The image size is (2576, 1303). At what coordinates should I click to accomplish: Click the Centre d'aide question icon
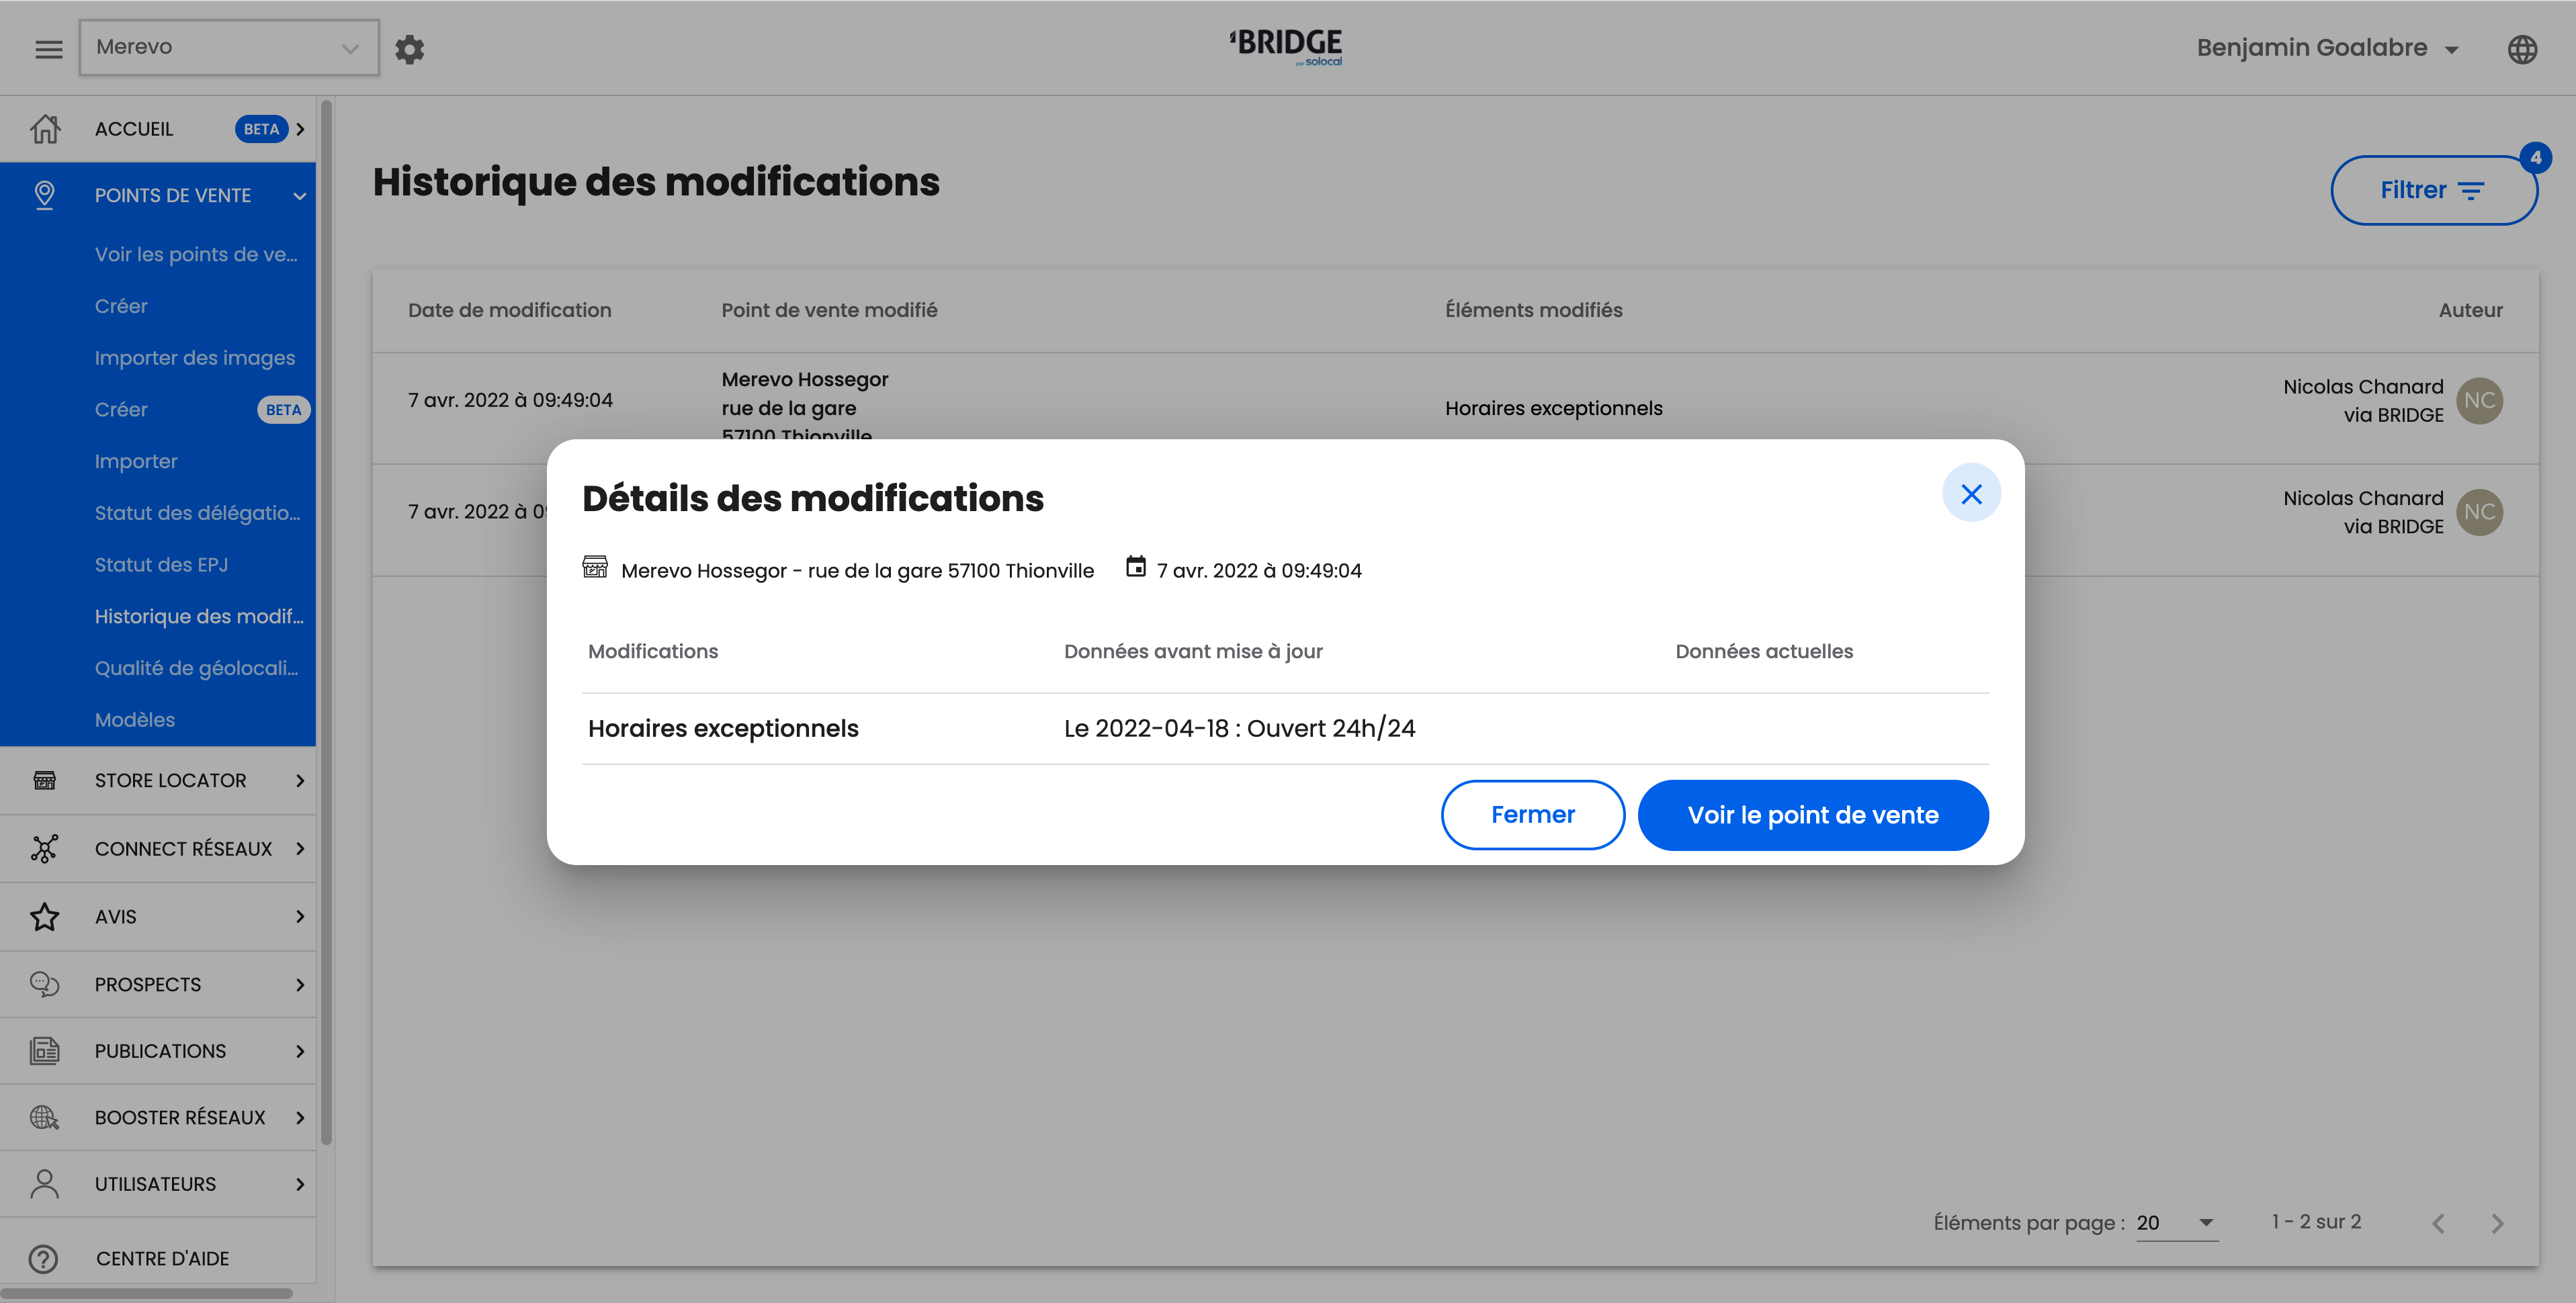[x=44, y=1258]
